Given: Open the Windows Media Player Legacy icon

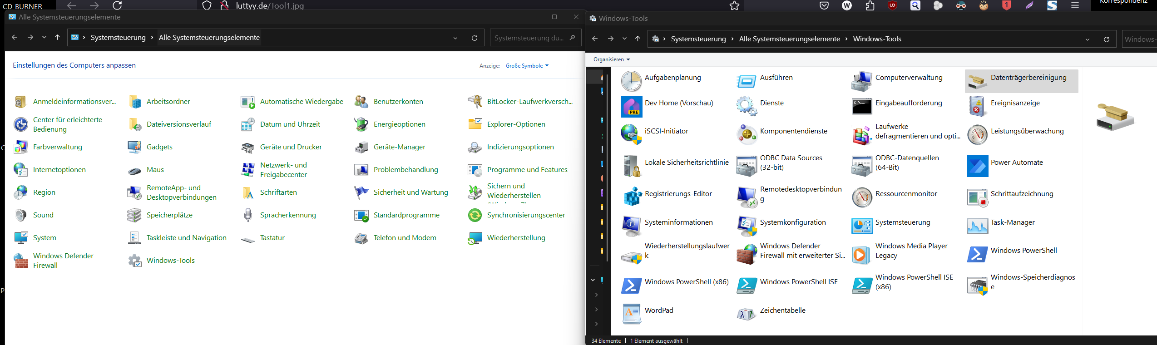Looking at the screenshot, I should (x=862, y=254).
